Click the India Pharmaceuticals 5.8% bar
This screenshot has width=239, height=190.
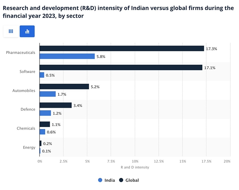[67, 56]
